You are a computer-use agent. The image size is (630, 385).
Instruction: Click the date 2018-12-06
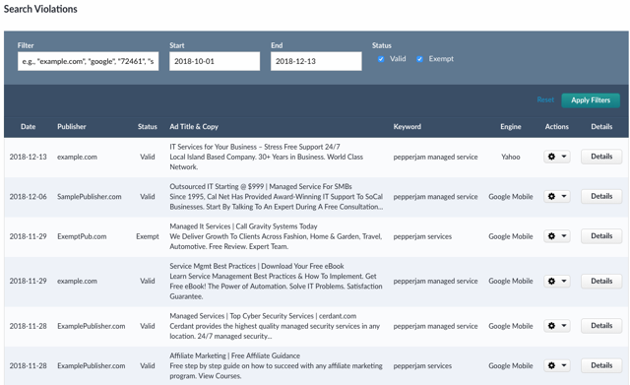[29, 197]
